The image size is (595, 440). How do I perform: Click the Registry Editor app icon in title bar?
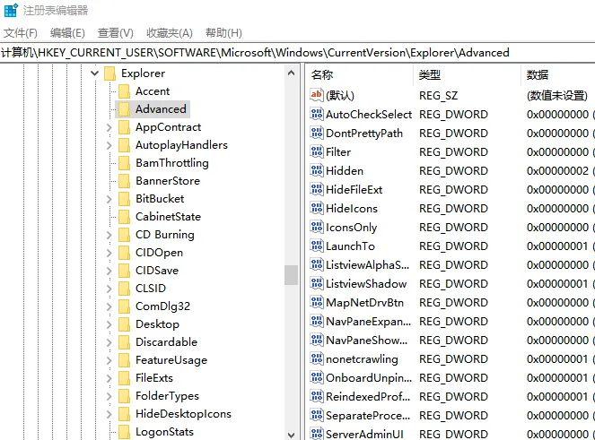tap(11, 10)
